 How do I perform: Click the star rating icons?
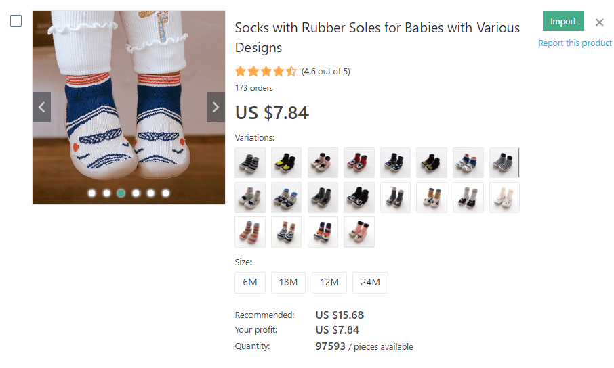(x=266, y=71)
